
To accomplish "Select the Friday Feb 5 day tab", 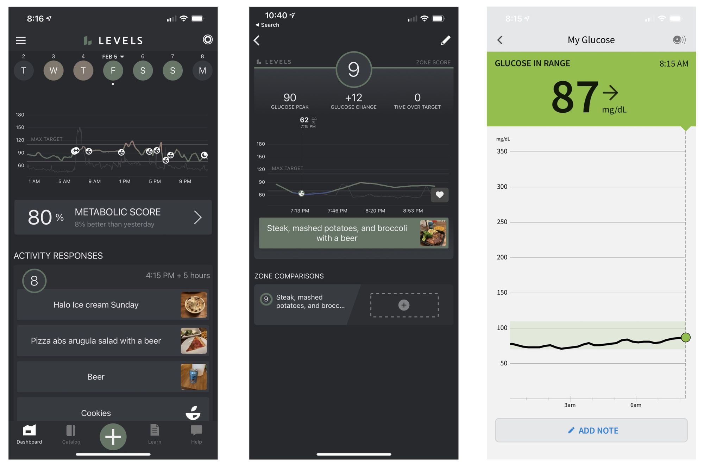I will point(112,70).
